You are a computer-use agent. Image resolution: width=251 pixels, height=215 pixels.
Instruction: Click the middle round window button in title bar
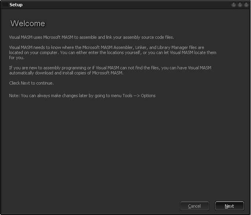pyautogui.click(x=240, y=4)
